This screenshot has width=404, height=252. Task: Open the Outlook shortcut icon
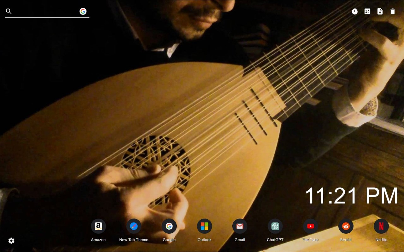pos(205,226)
